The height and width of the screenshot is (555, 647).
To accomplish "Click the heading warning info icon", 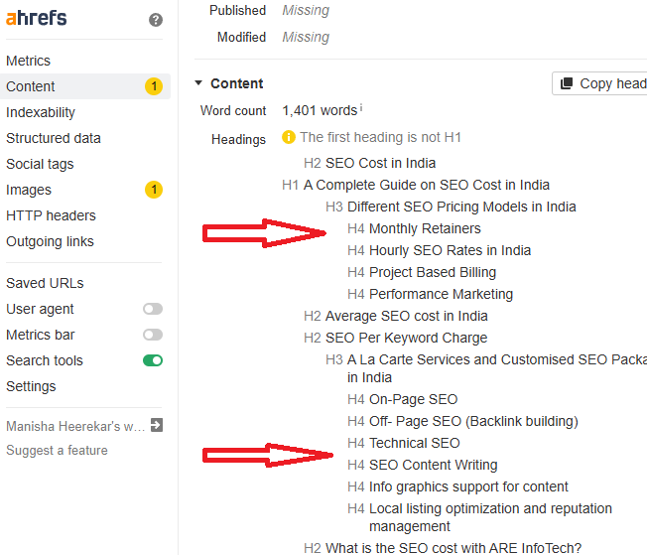I will [289, 137].
